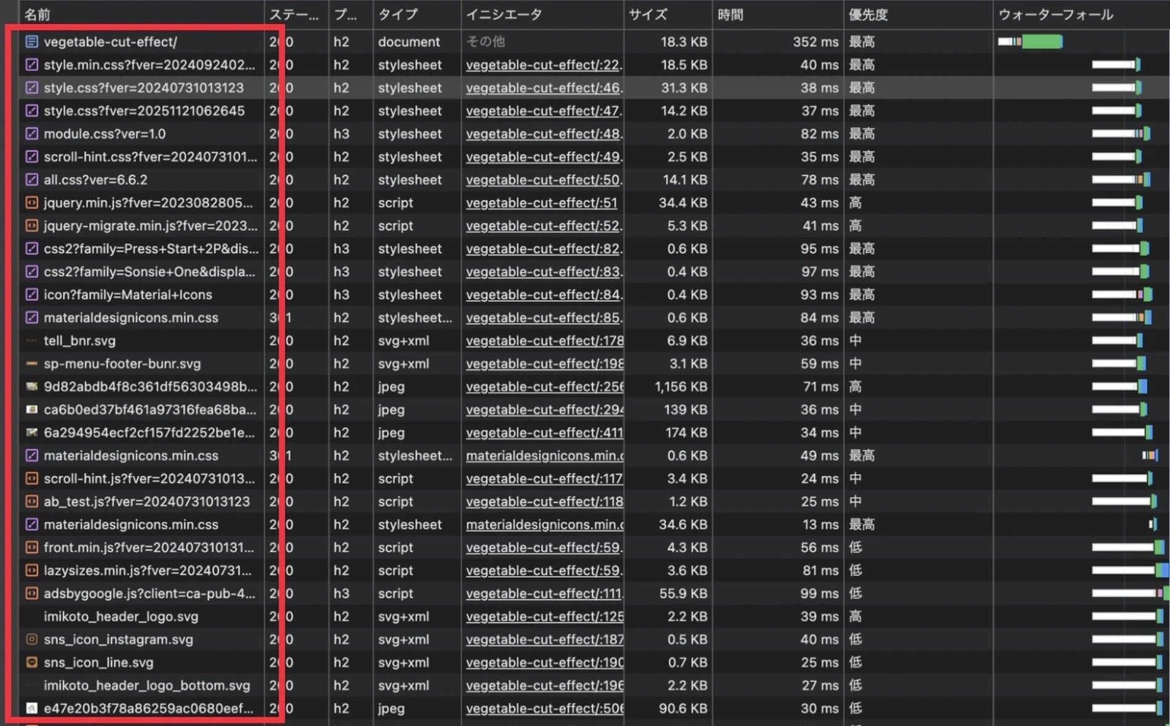The image size is (1170, 726).
Task: Select the script icon beside ab_test.js
Action: (x=31, y=501)
